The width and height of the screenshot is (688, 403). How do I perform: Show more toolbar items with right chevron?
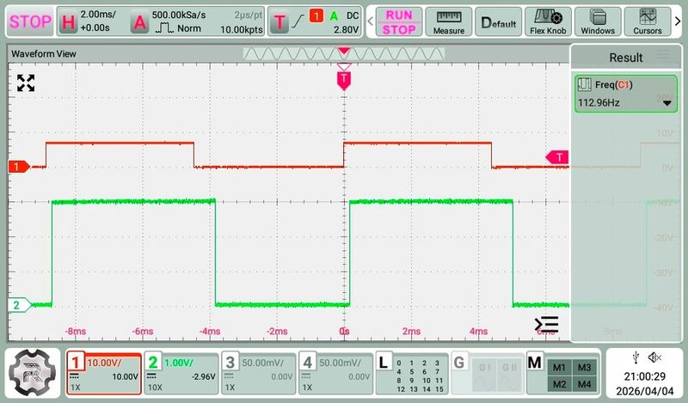click(x=678, y=21)
